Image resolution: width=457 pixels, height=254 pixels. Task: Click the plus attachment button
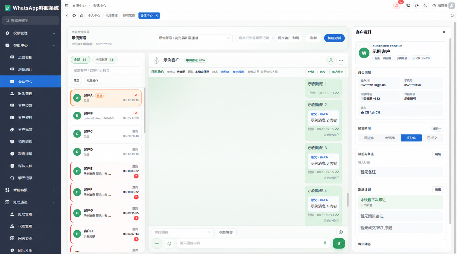coord(157,243)
